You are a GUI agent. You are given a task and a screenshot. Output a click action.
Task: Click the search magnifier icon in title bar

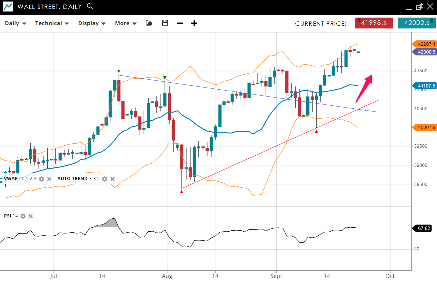[x=90, y=6]
